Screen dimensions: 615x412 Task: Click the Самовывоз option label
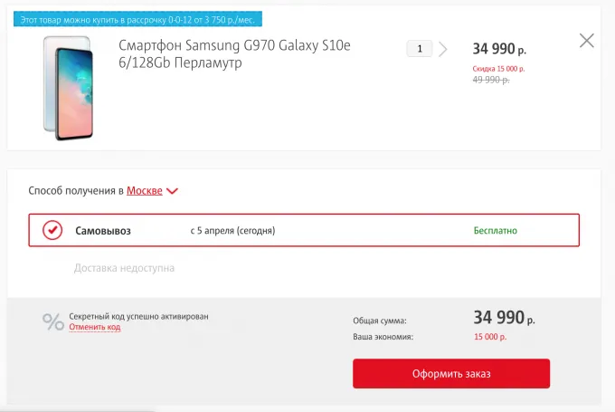click(103, 231)
